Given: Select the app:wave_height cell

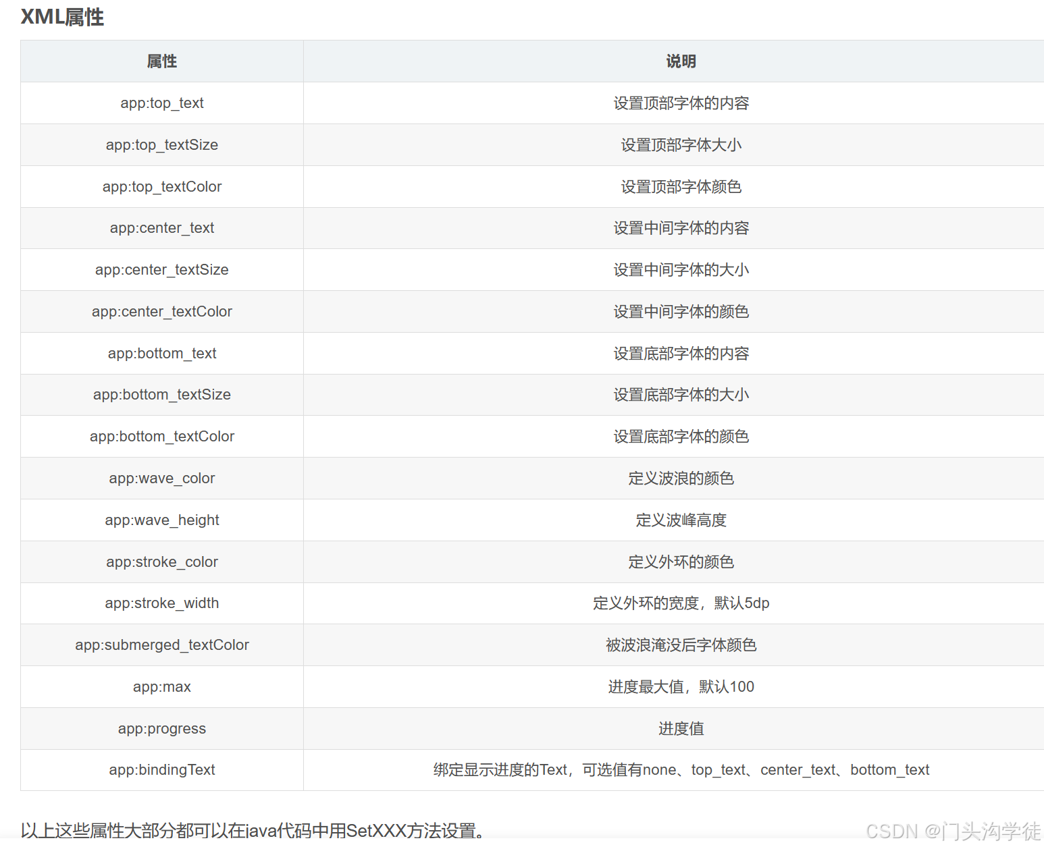Looking at the screenshot, I should (162, 520).
